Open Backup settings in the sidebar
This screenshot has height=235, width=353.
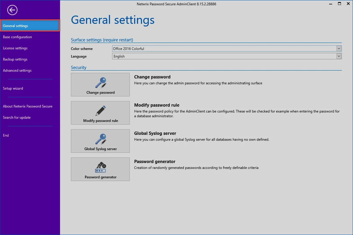[x=30, y=59]
